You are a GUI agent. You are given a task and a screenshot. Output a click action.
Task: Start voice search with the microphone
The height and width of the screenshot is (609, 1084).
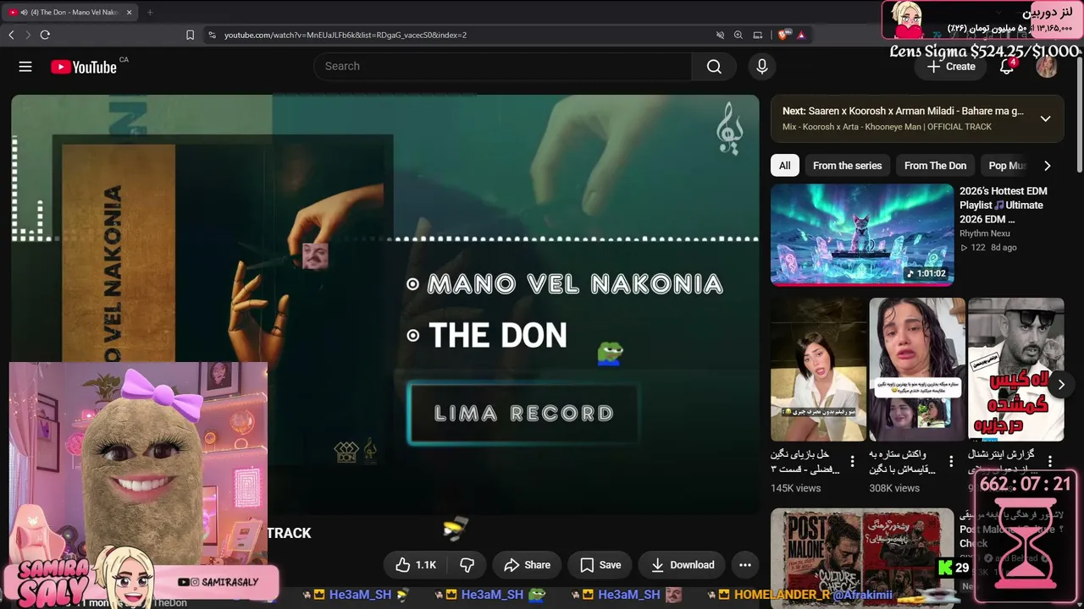[762, 67]
